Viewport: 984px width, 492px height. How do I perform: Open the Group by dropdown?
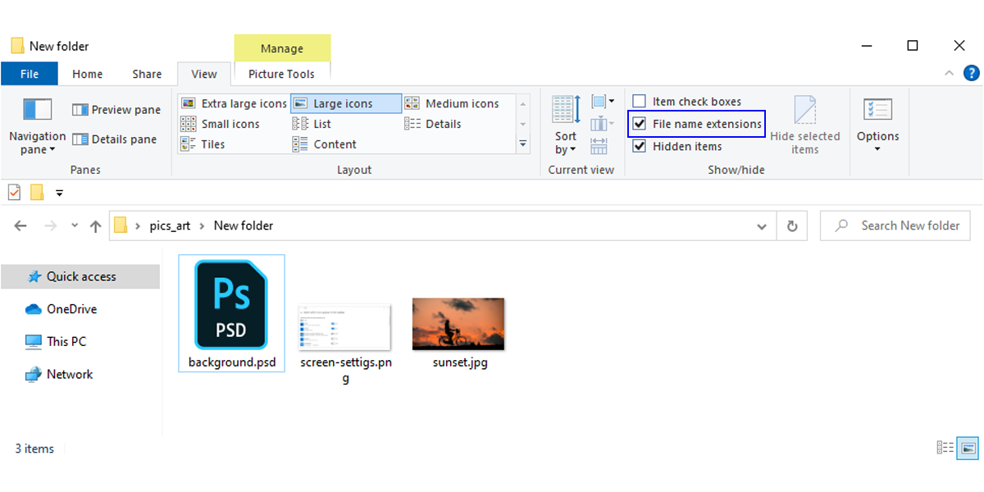603,102
